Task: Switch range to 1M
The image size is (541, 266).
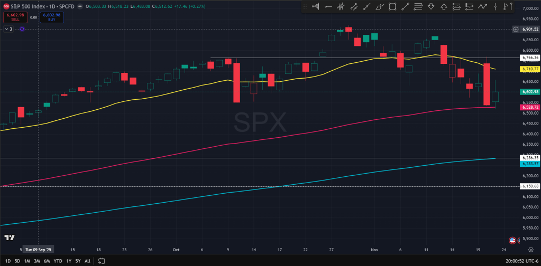Action: pyautogui.click(x=26, y=261)
